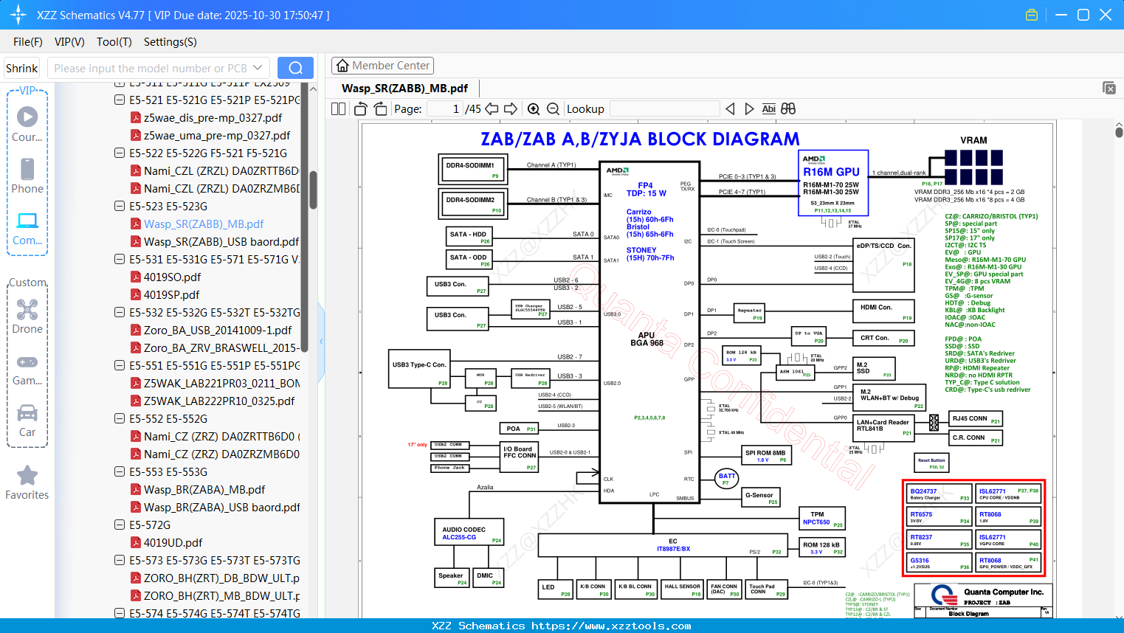The image size is (1124, 633).
Task: Zoom in on the schematic
Action: [x=534, y=109]
